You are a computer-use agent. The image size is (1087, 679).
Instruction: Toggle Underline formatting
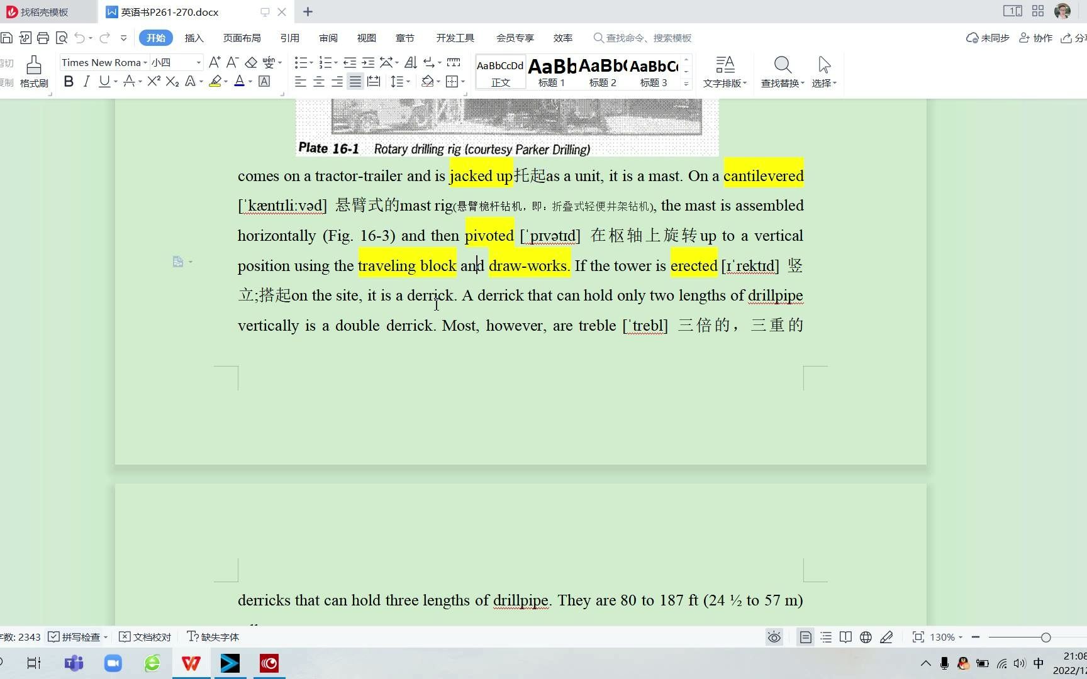[x=104, y=81]
